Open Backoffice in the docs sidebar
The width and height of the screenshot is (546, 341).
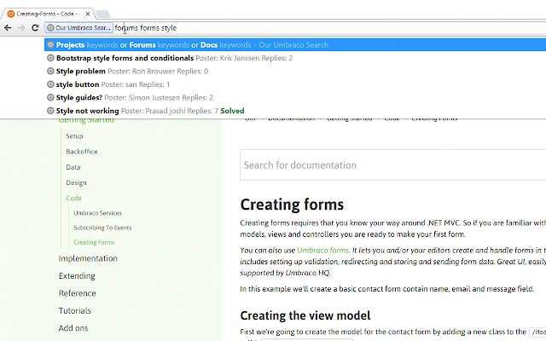[82, 152]
